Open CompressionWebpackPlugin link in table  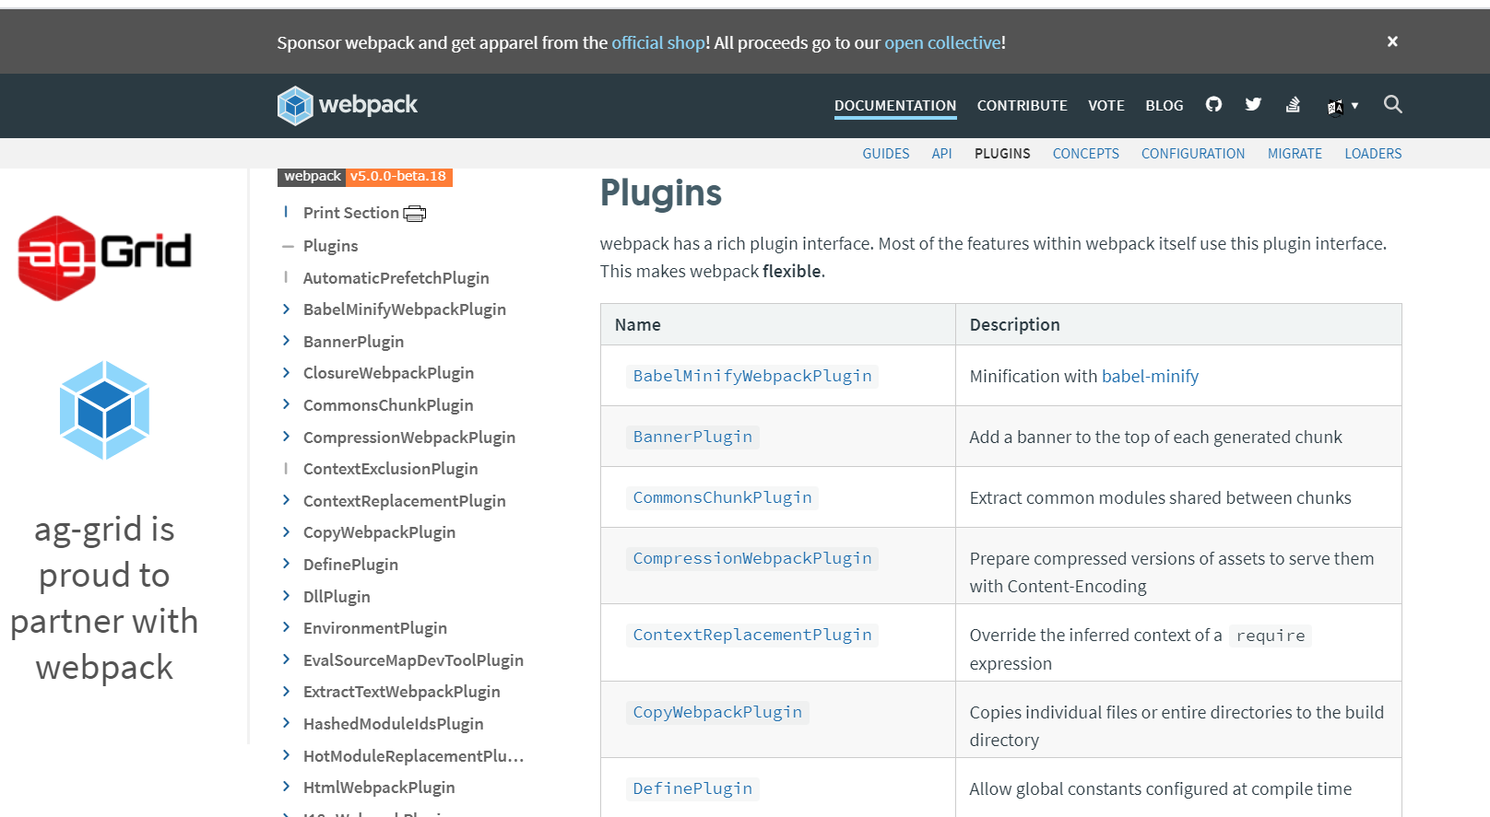click(752, 558)
